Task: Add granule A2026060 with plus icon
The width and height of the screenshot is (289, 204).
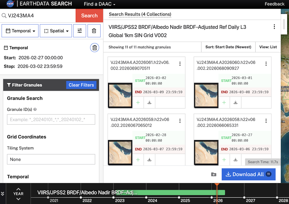Action: [224, 102]
